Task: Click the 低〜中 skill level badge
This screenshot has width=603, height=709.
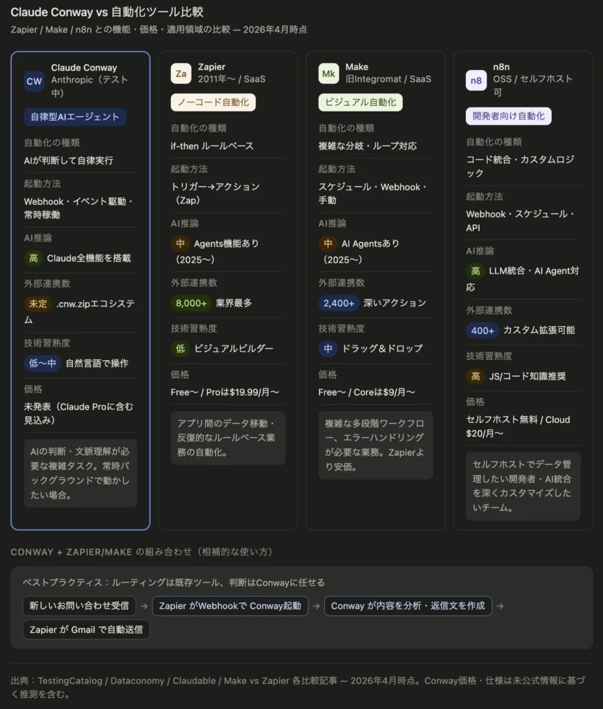Action: pos(42,363)
